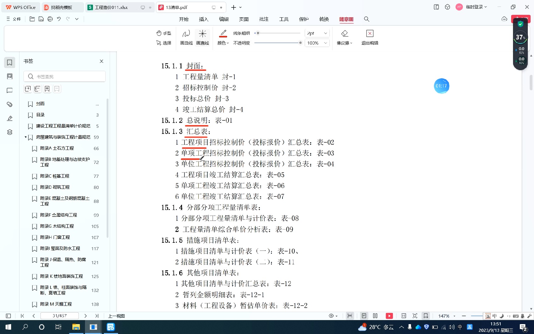Open the 147% zoom level dropdown
The image size is (534, 334).
point(447,316)
